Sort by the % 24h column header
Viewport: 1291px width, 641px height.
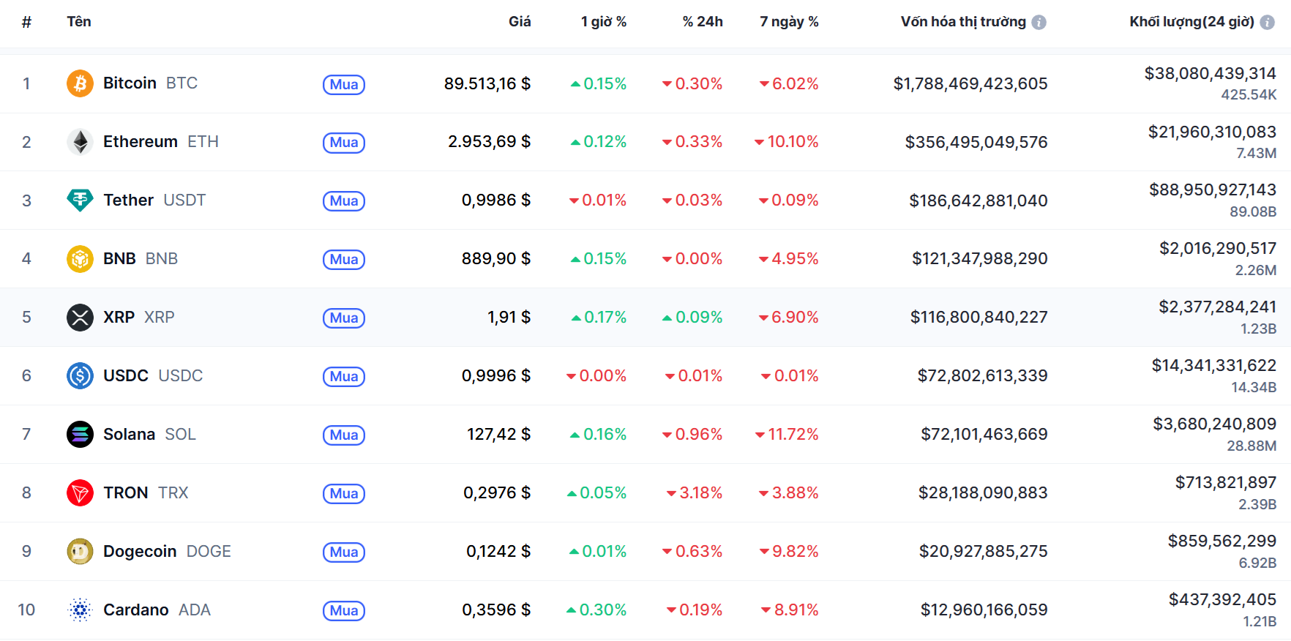(x=703, y=21)
